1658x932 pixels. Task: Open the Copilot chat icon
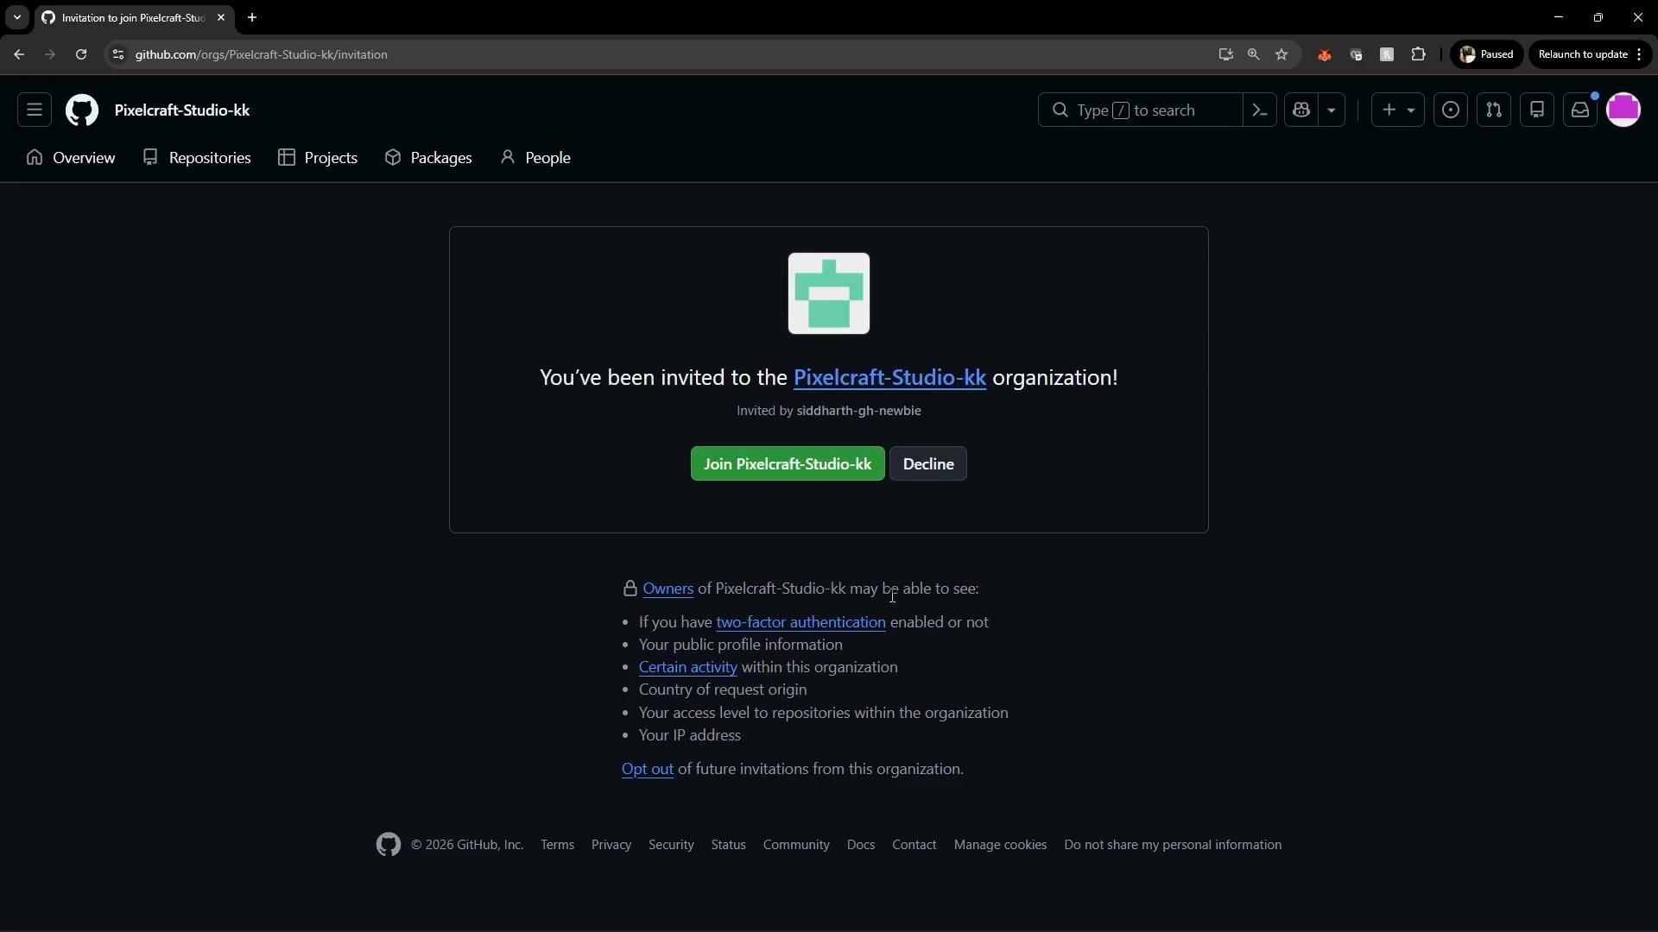1301,110
